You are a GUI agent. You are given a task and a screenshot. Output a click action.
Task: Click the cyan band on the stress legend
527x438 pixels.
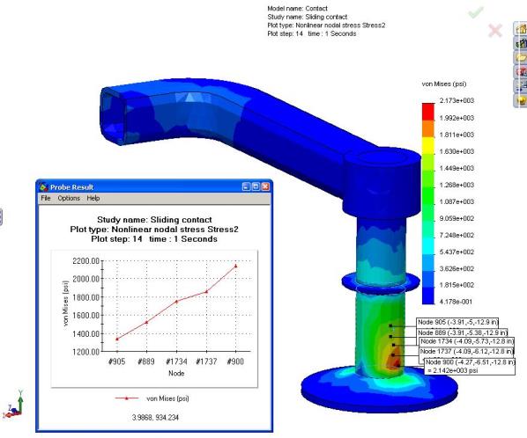pyautogui.click(x=427, y=246)
